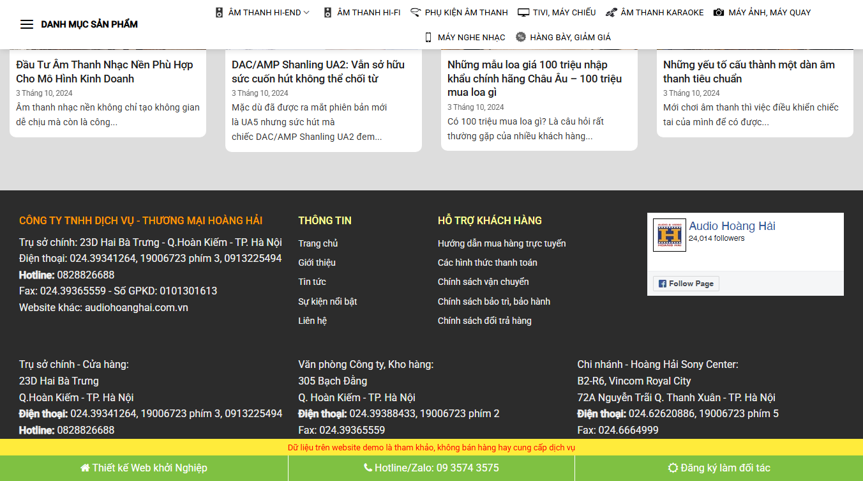Screen dimensions: 863x481
Task: Click Hướng dẫn mua hàng trực tuyến
Action: coord(501,243)
